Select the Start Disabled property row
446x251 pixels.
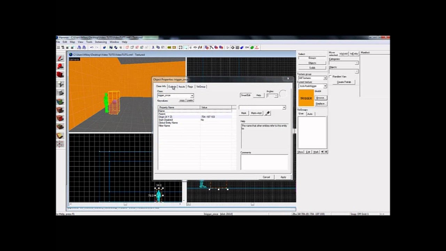click(x=195, y=120)
